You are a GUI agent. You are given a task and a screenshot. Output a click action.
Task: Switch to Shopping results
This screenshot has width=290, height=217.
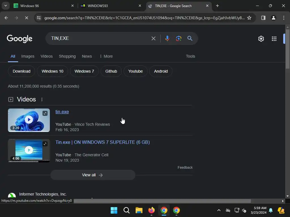67,56
